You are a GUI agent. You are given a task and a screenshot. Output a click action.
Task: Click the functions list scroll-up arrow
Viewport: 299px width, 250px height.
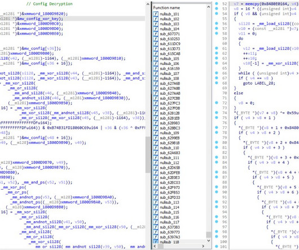pyautogui.click(x=208, y=7)
